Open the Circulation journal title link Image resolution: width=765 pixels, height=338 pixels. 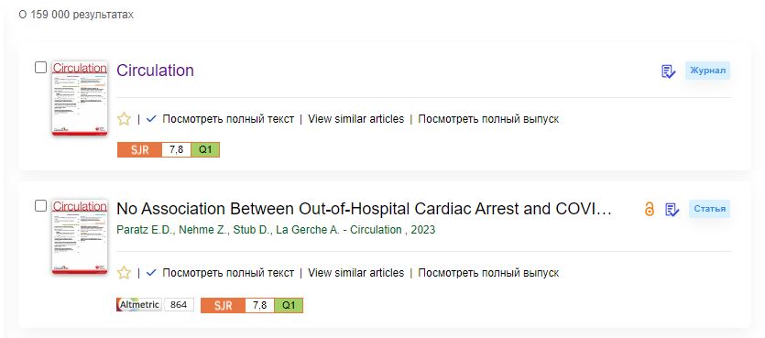pyautogui.click(x=155, y=71)
